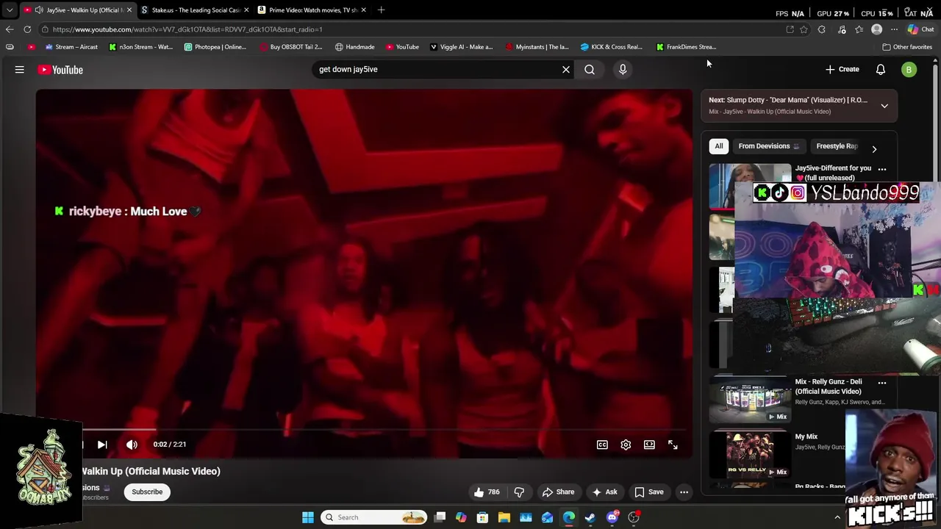The width and height of the screenshot is (941, 529).
Task: Enter full screen mode
Action: tap(673, 445)
